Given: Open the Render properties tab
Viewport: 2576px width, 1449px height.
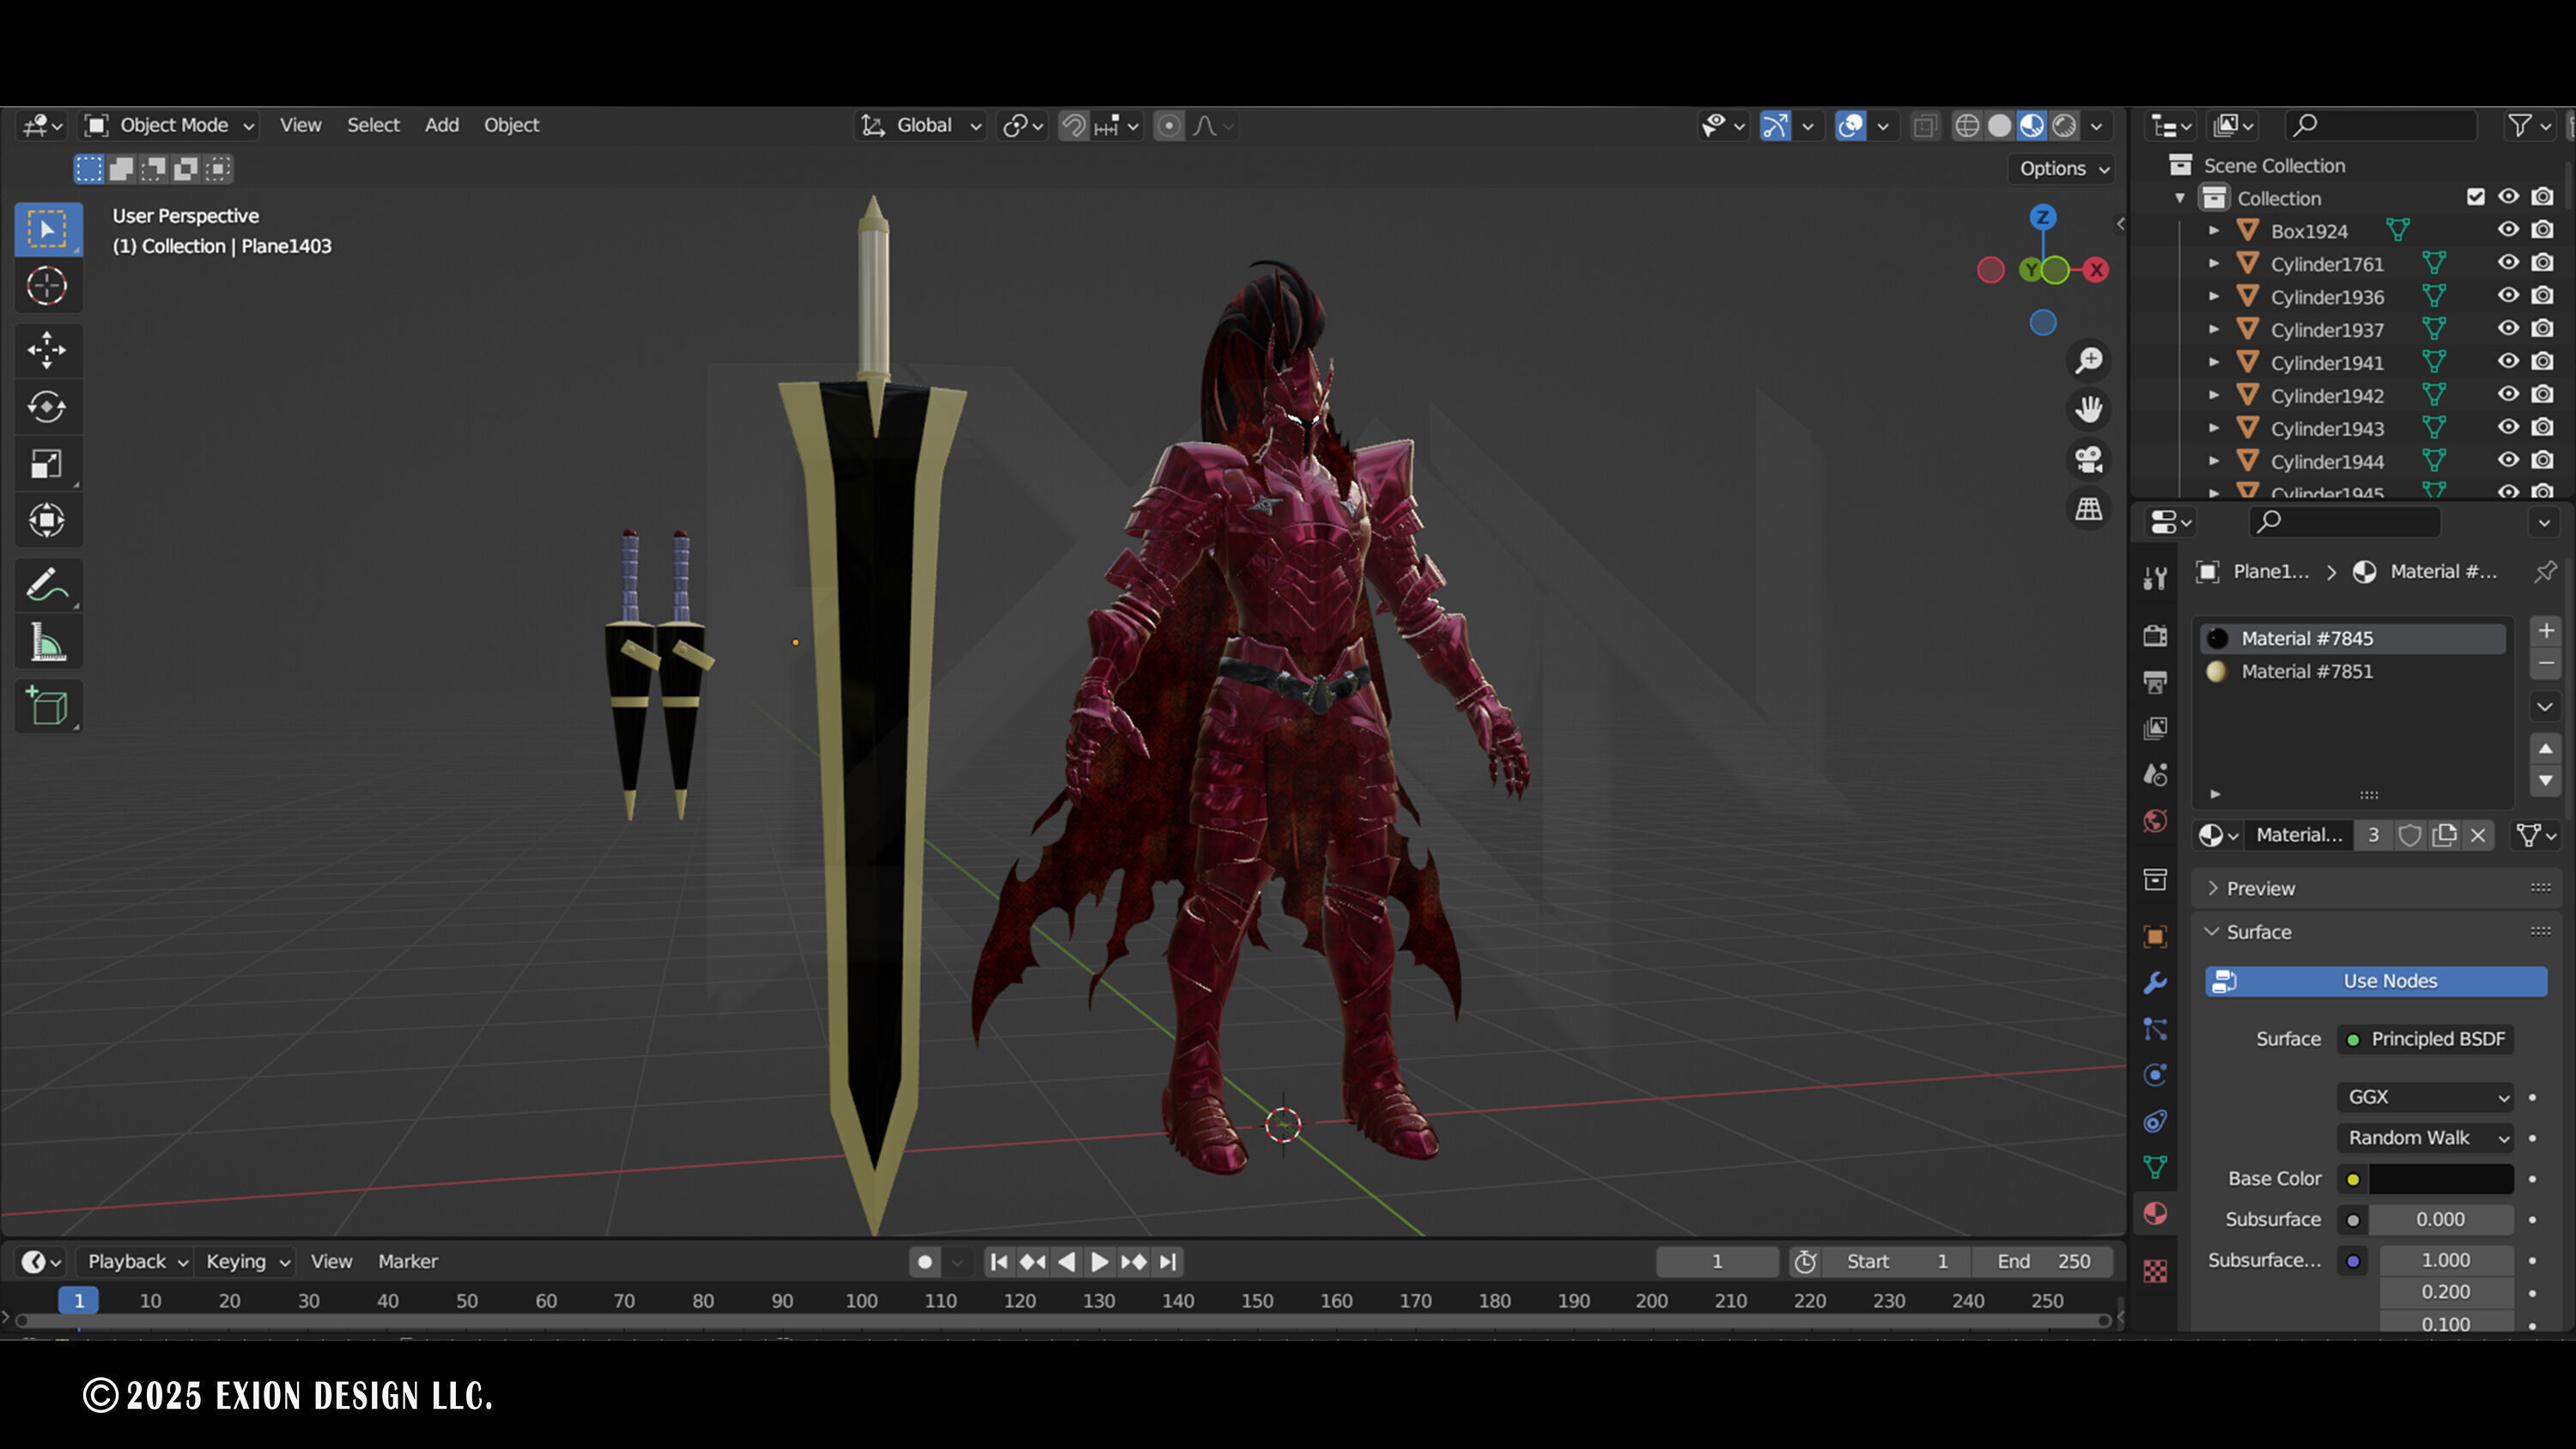Looking at the screenshot, I should pos(2155,636).
